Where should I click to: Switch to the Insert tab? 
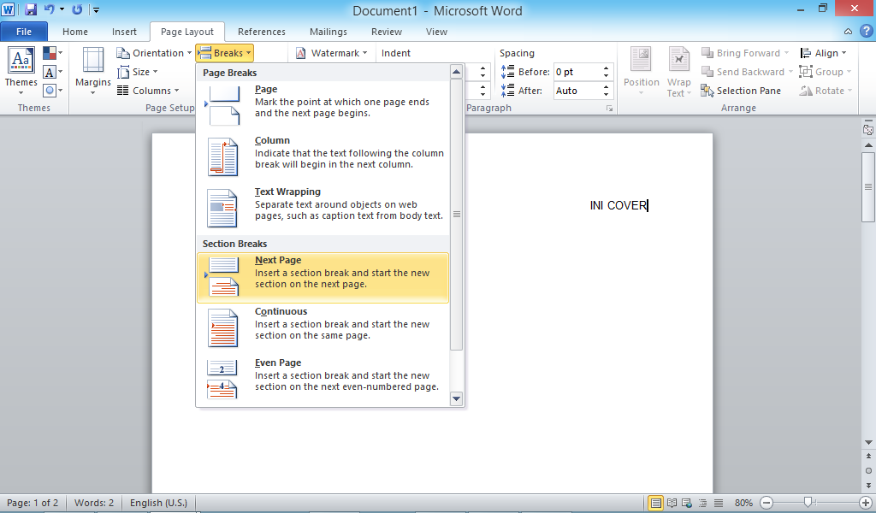click(124, 32)
